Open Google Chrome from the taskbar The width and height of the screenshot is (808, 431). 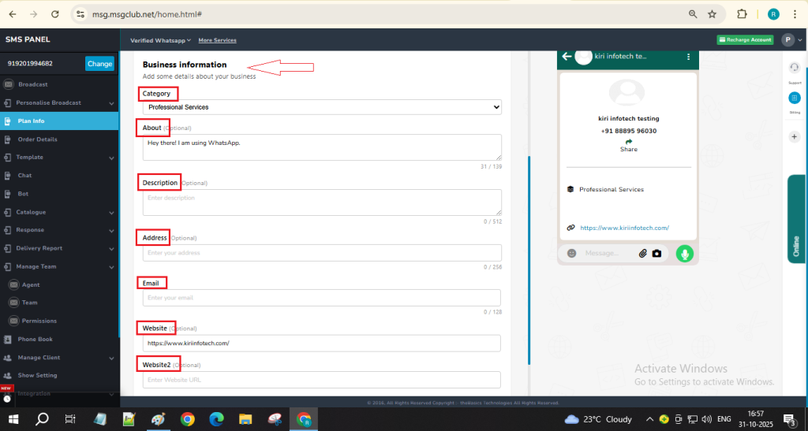coord(187,419)
